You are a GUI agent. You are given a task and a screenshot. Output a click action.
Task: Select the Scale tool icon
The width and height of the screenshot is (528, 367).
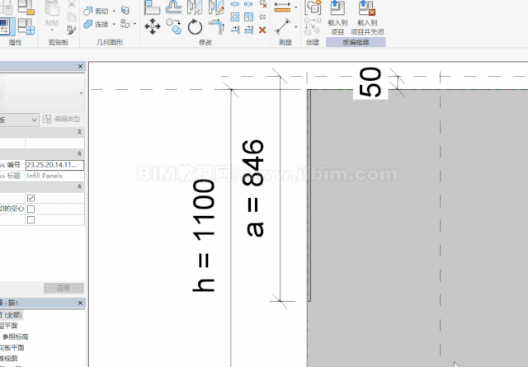tap(248, 16)
